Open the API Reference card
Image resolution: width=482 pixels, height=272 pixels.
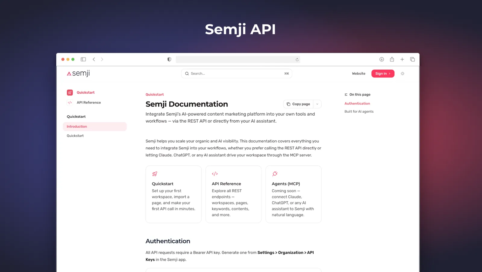pyautogui.click(x=233, y=194)
